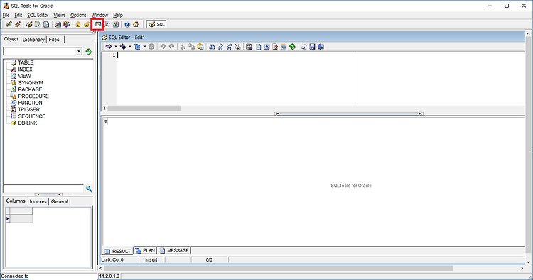Click the closed padlock toolbar icon
This screenshot has width=533, height=280.
click(x=78, y=24)
